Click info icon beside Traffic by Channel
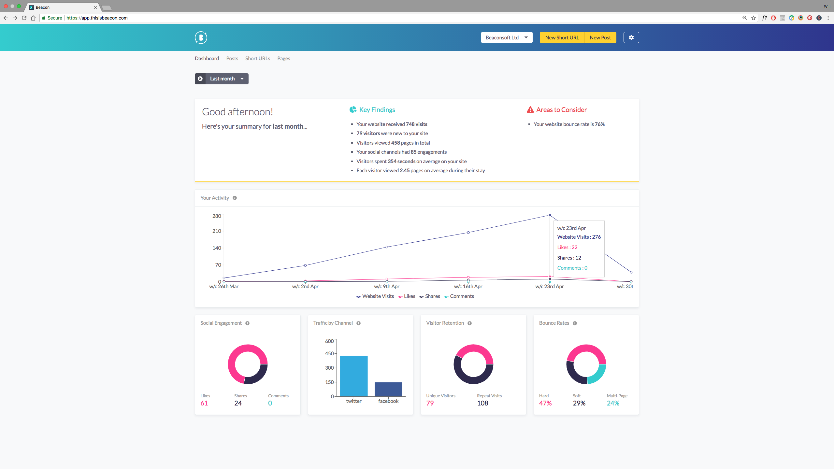 358,323
